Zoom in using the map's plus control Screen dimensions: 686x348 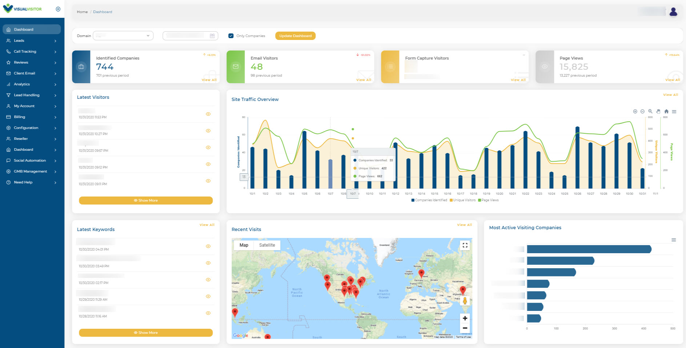(465, 318)
